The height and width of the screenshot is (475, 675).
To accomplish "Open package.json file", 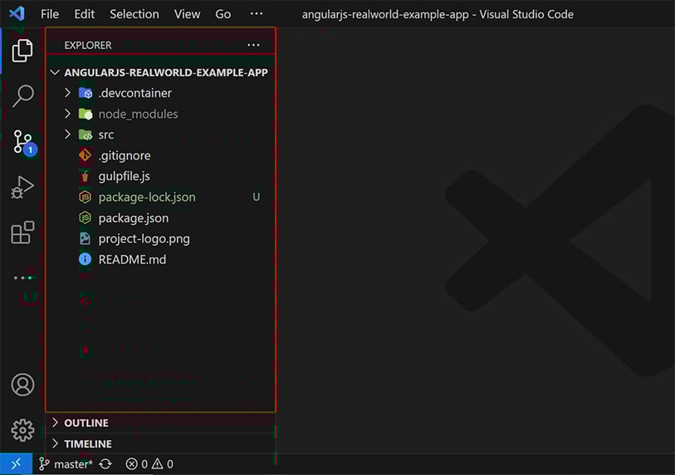I will pos(133,218).
